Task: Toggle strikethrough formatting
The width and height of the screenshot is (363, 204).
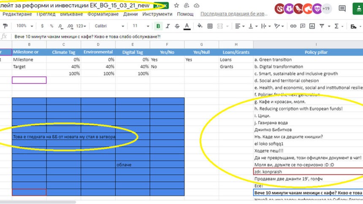Action: click(177, 26)
